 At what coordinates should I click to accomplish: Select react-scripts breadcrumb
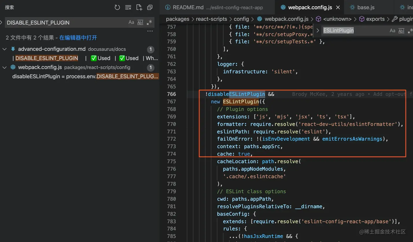211,19
